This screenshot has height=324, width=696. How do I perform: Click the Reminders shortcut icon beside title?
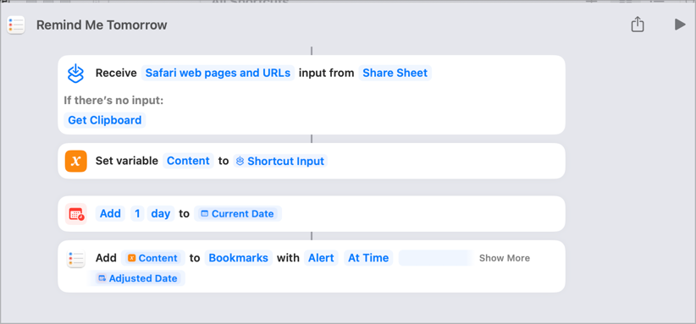(x=15, y=25)
